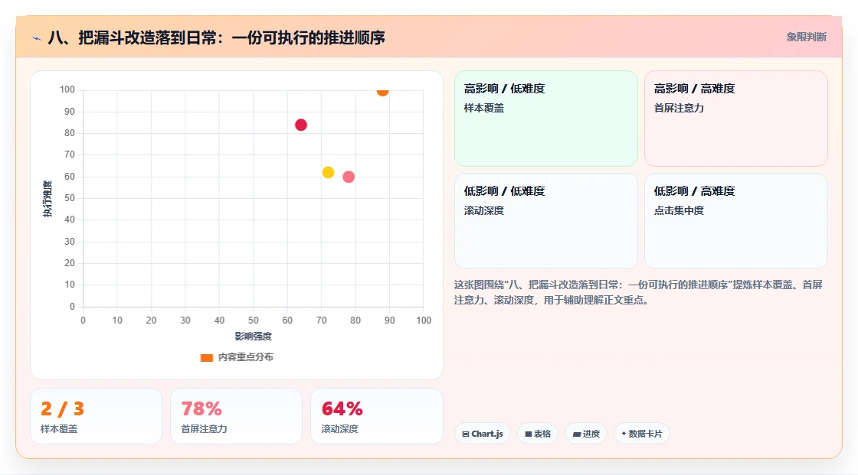Click the 2 / 3 样本覆盖 stat card
Image resolution: width=858 pixels, height=475 pixels.
96,416
